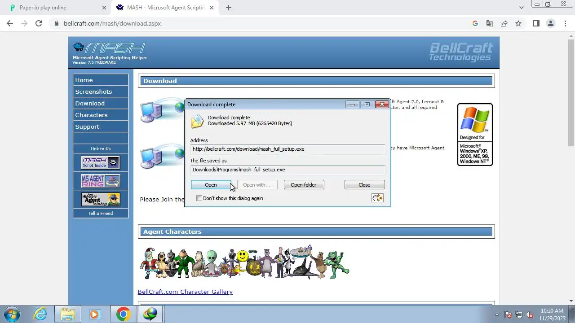Click Chrome taskbar icon
Screen dimensions: 575x323
point(123,314)
